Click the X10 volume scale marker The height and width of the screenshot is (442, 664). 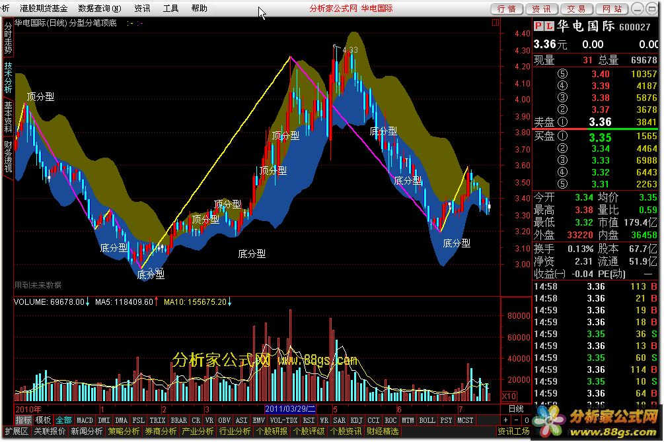(x=509, y=396)
